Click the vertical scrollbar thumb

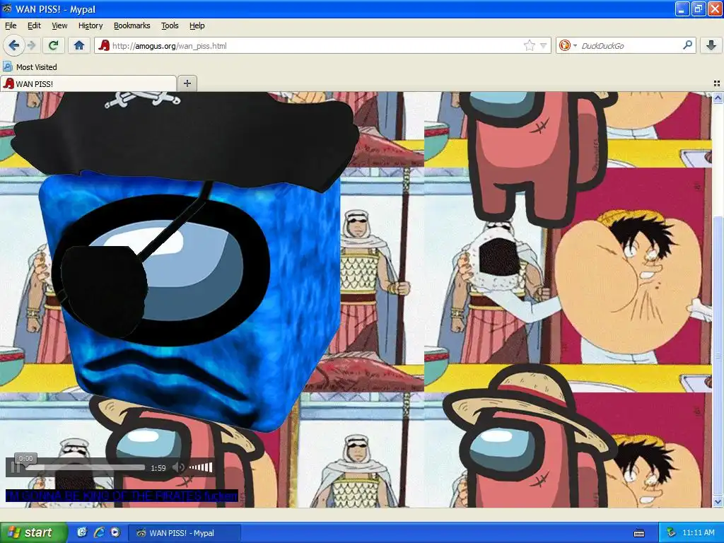pos(718,358)
